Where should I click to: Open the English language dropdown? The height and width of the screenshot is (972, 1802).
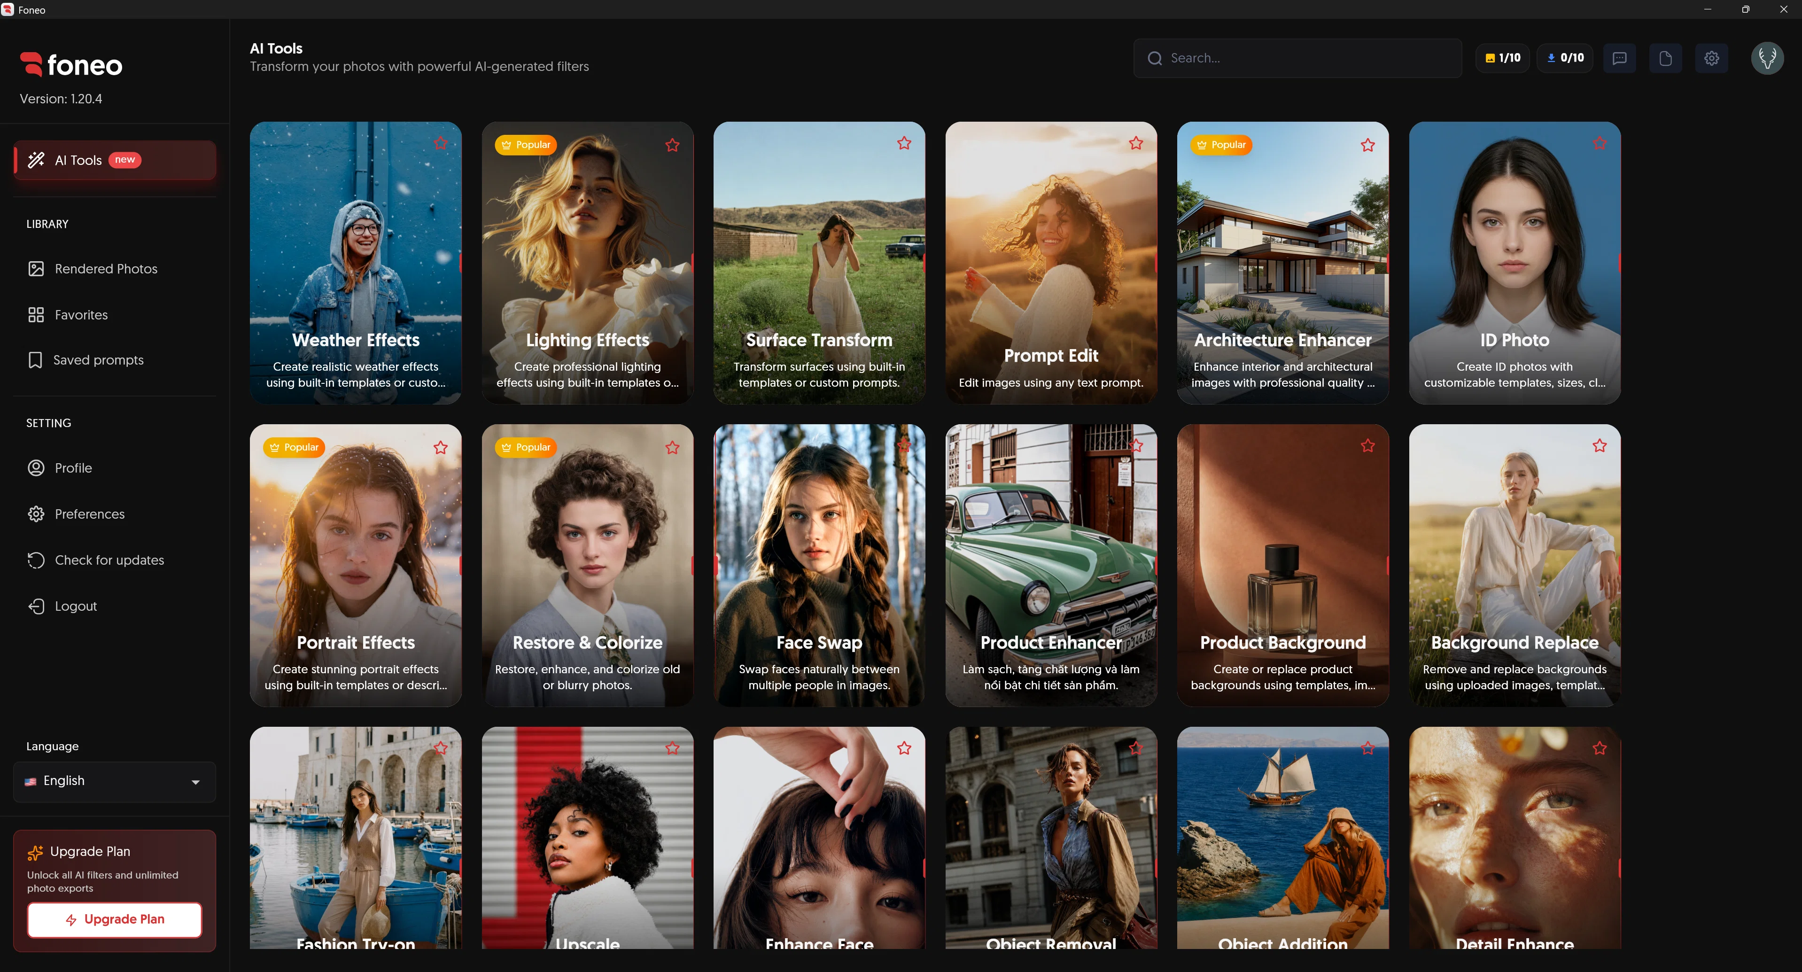pyautogui.click(x=115, y=782)
